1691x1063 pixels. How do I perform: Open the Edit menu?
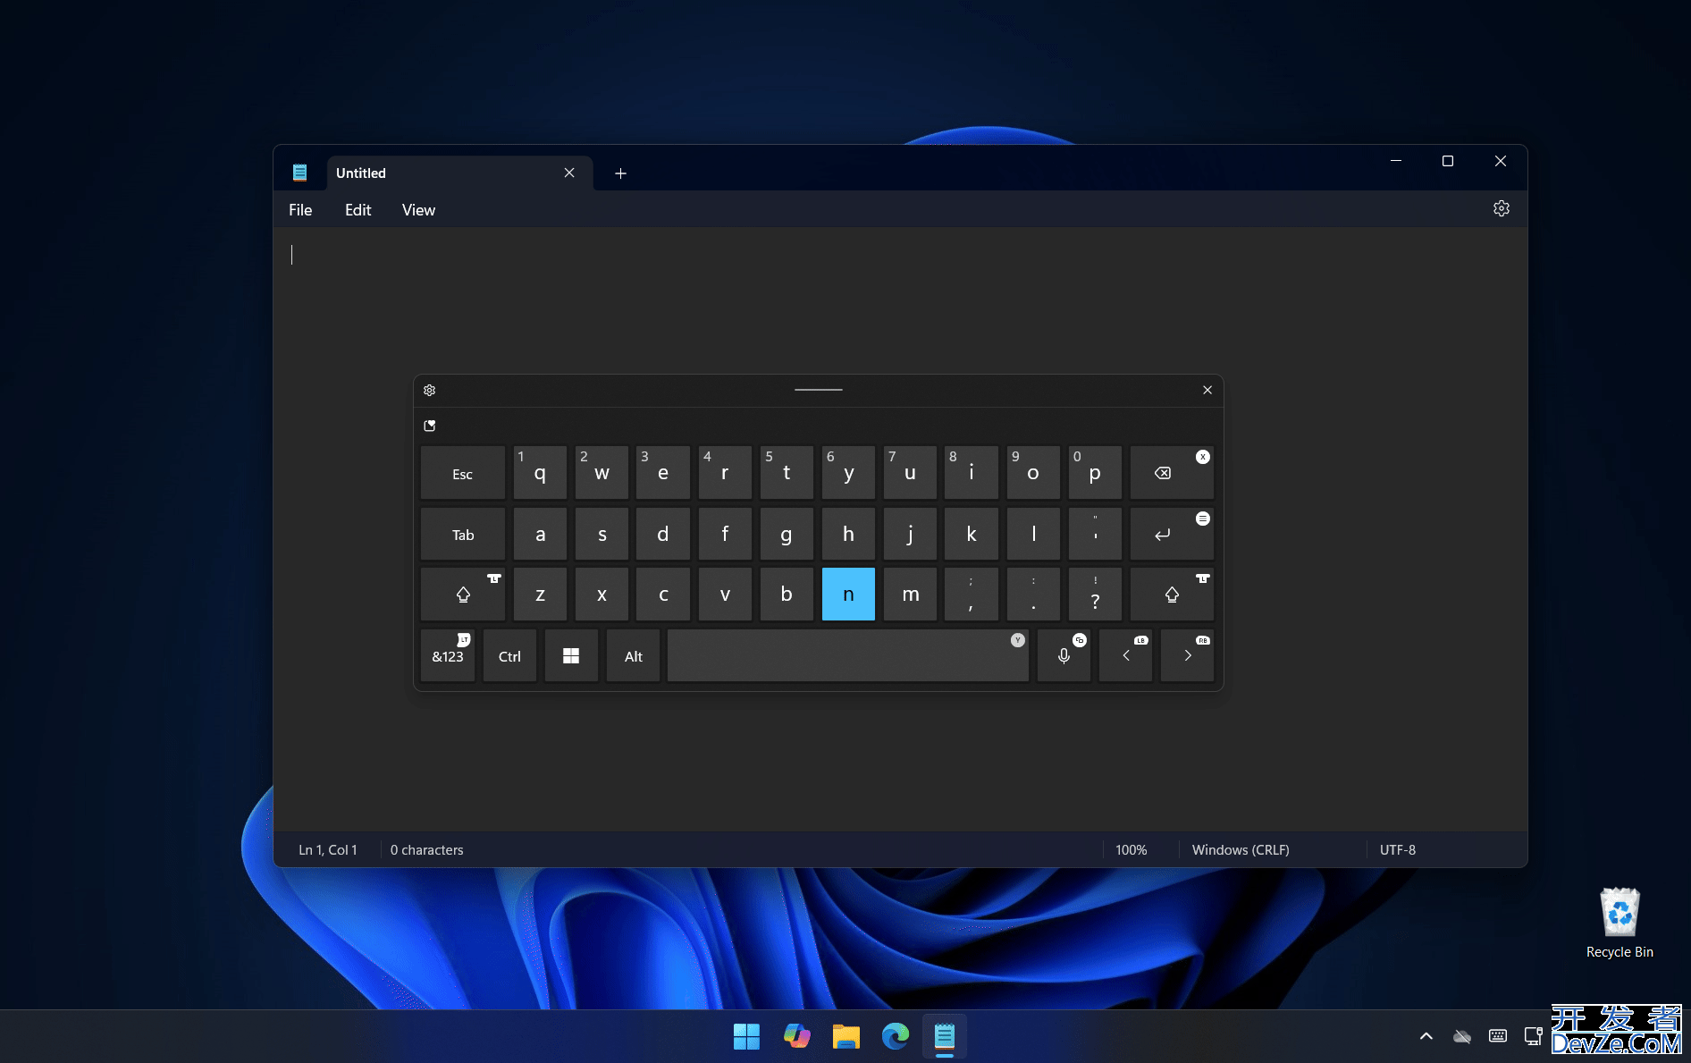click(358, 210)
